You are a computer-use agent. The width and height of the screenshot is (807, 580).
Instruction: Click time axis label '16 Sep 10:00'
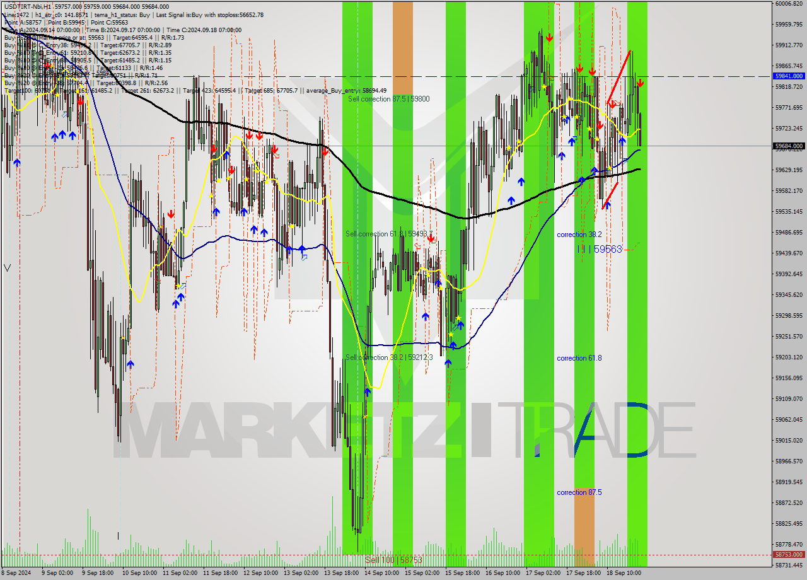pyautogui.click(x=502, y=573)
